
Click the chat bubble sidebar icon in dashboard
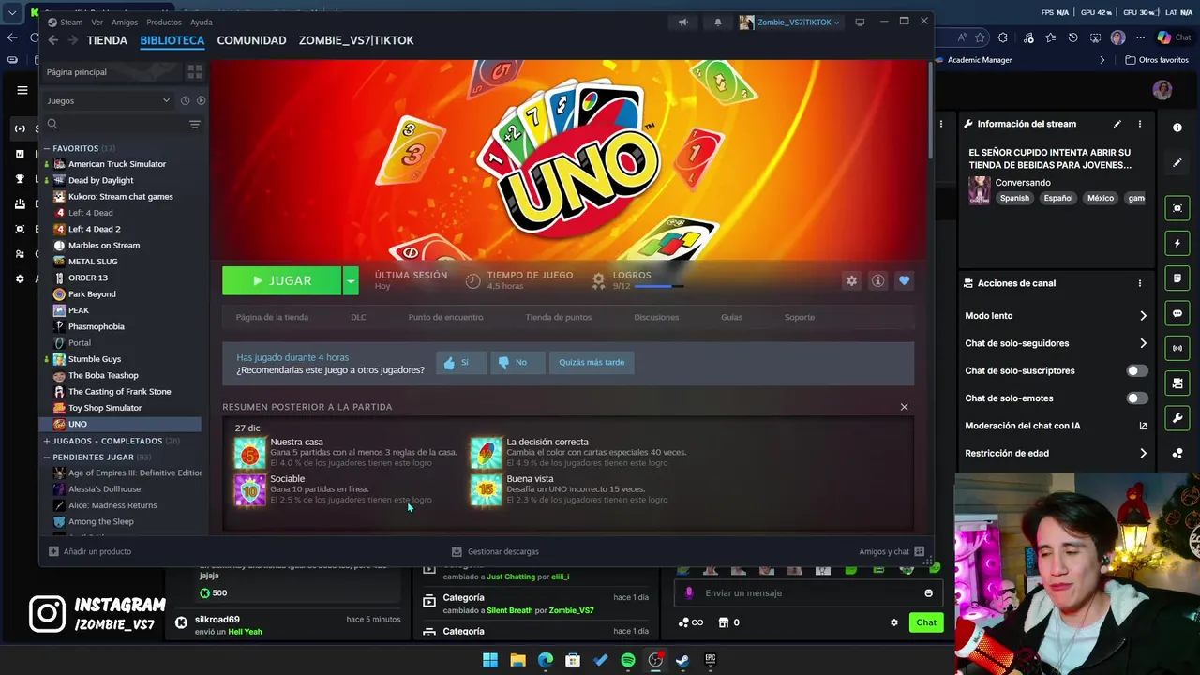(1177, 313)
